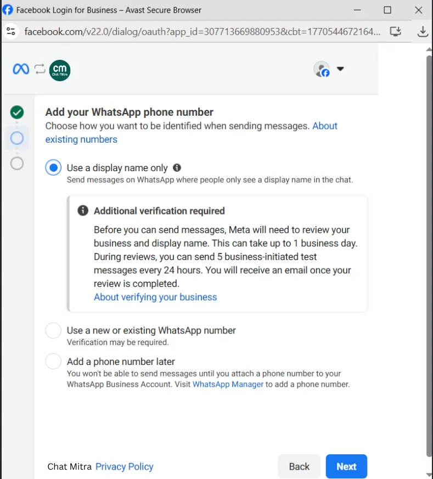Click the Chat Mitra green logo
433x479 pixels.
pos(60,70)
